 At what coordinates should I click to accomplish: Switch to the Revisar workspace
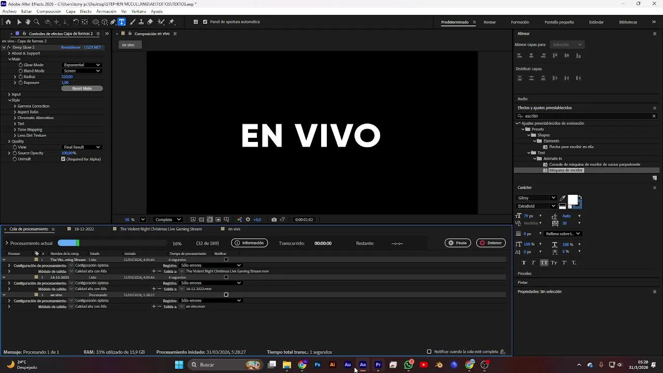click(489, 22)
